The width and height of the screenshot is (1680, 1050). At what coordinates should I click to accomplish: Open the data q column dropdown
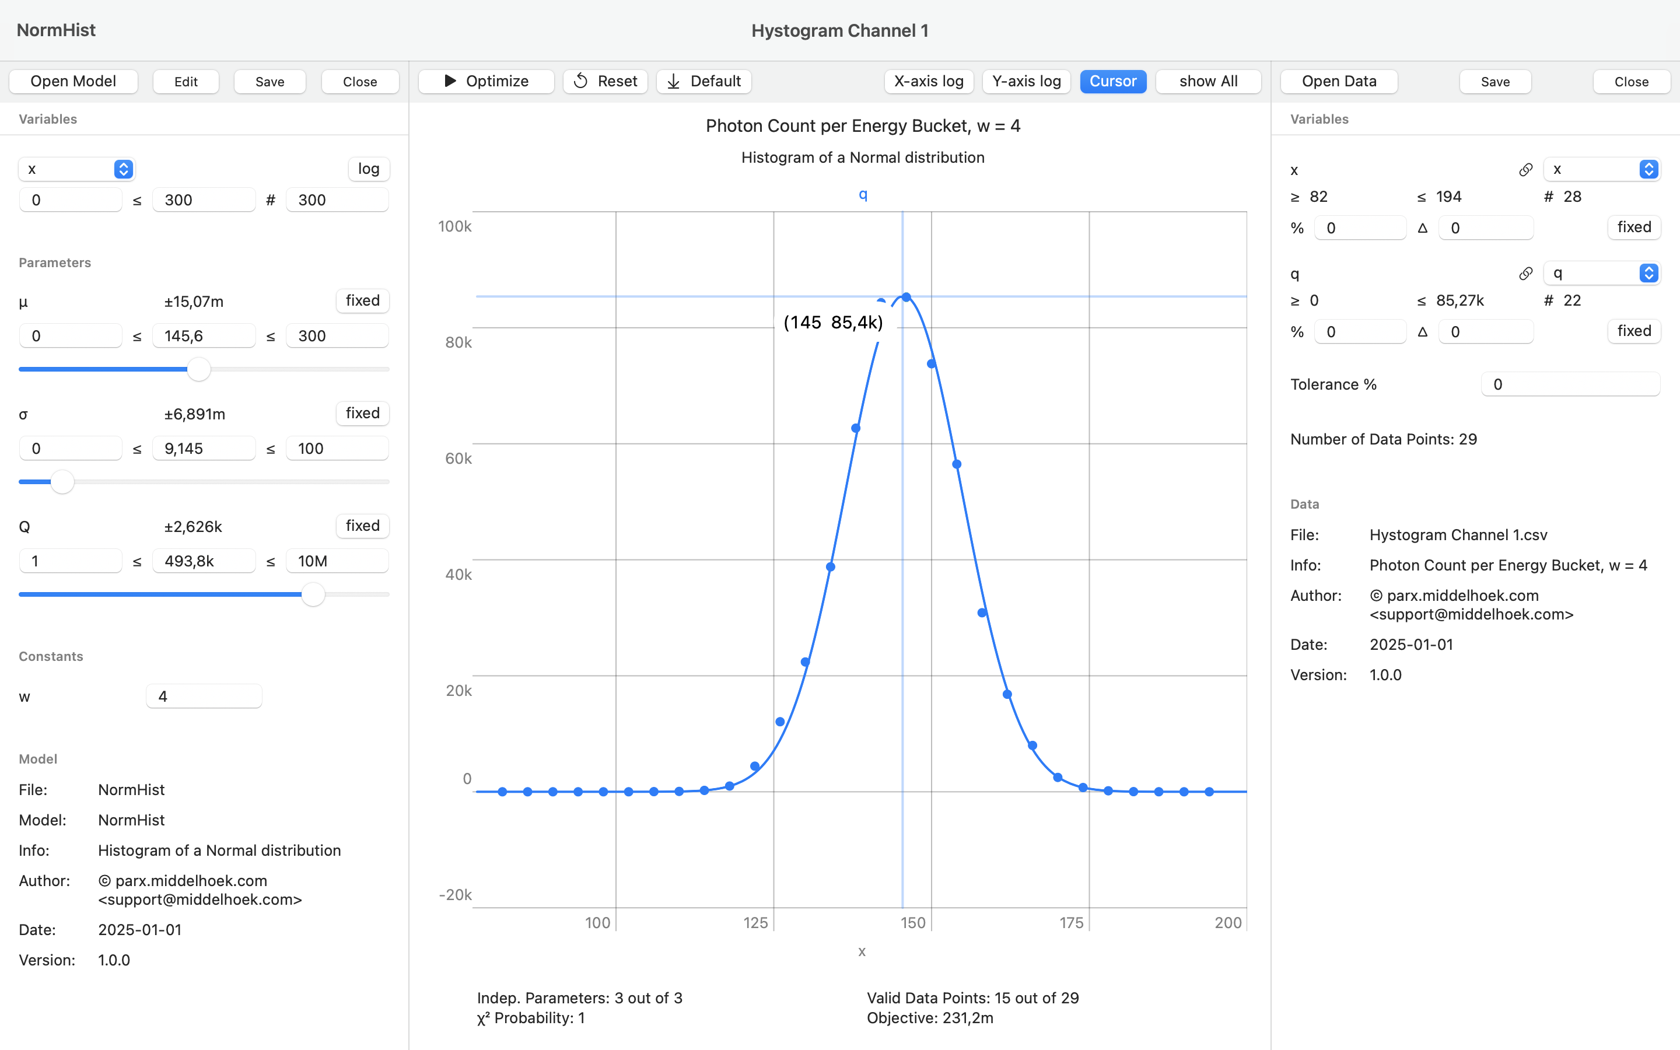tap(1601, 274)
